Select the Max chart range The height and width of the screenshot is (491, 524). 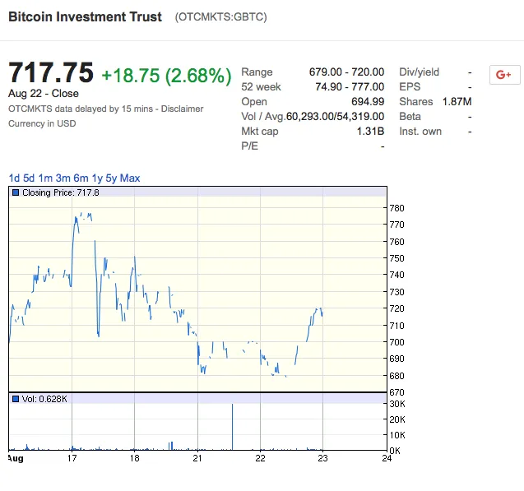(x=130, y=178)
